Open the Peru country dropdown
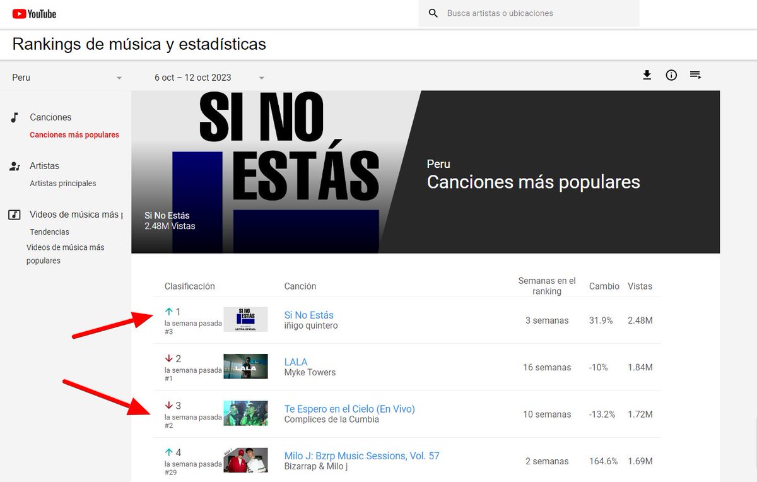 click(67, 78)
